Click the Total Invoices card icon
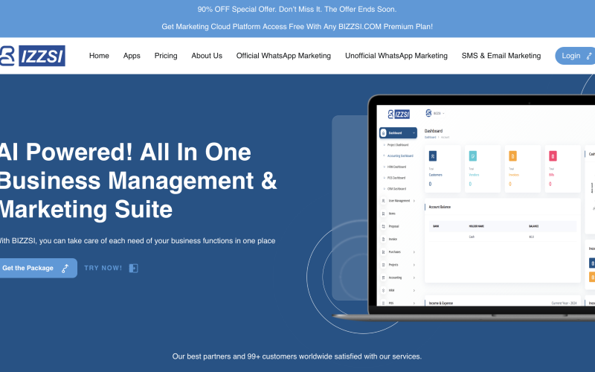Viewport: 595px width, 372px height. (512, 156)
